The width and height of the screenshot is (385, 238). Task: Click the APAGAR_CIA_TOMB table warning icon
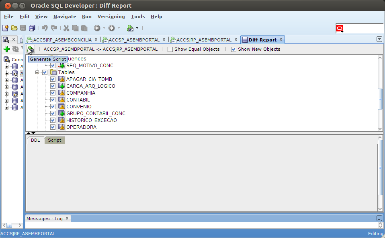[x=61, y=79]
